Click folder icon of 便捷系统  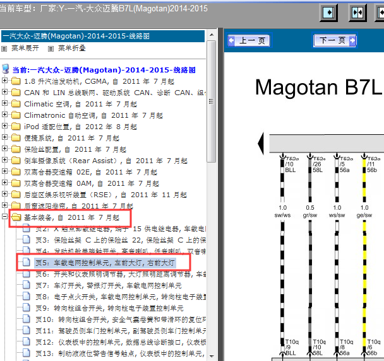[16, 137]
